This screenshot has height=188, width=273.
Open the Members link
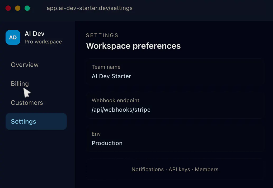pyautogui.click(x=207, y=169)
